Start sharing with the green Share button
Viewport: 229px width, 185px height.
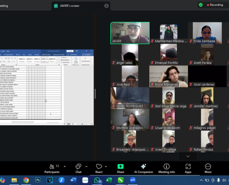pyautogui.click(x=120, y=169)
